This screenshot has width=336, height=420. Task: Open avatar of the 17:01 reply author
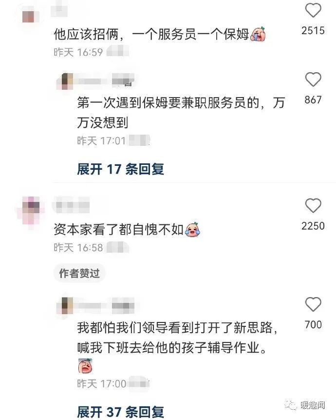click(x=67, y=81)
